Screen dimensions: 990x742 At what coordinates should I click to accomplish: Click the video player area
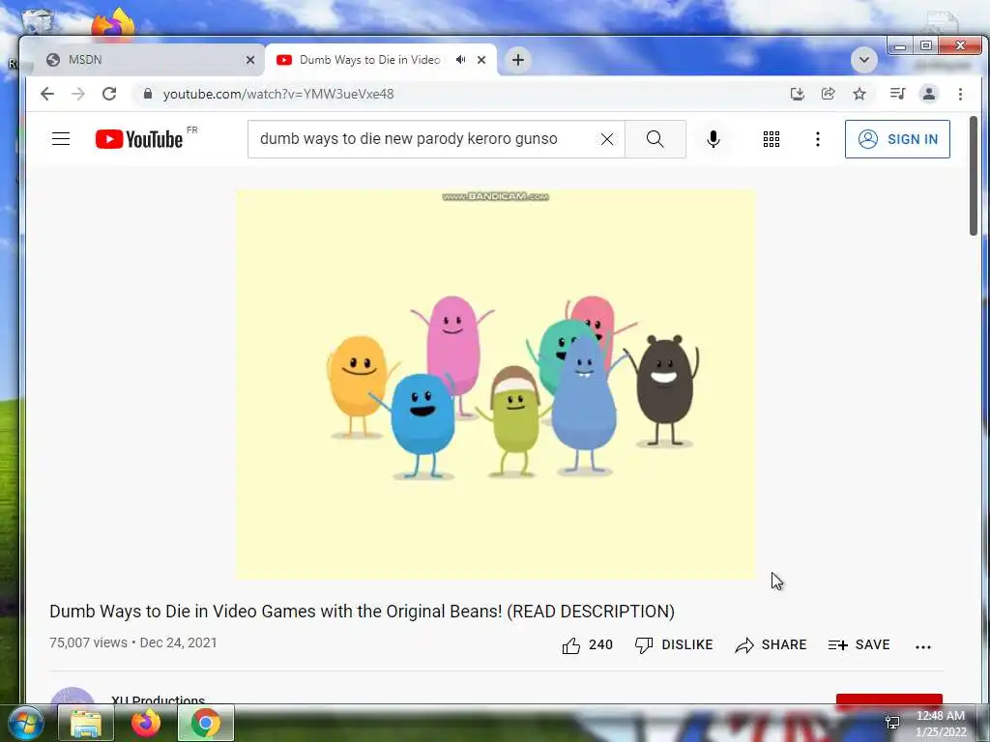(495, 385)
